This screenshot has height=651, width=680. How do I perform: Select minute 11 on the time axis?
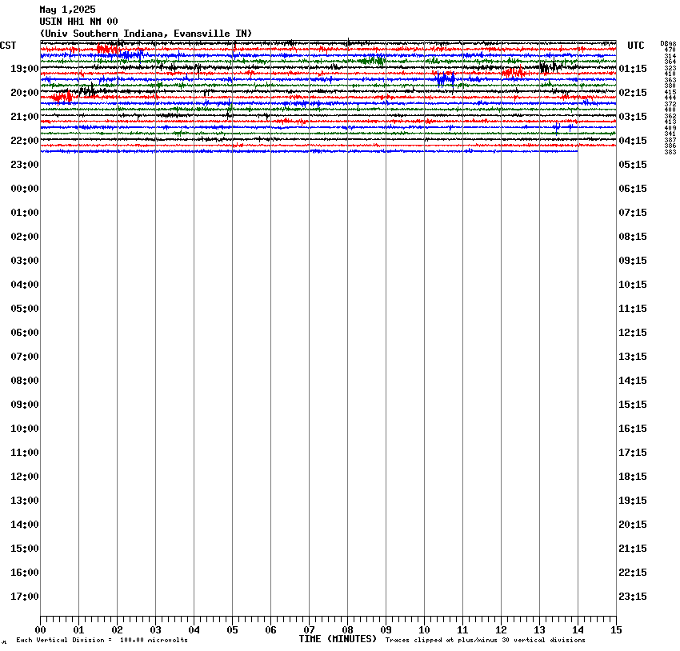click(x=462, y=630)
